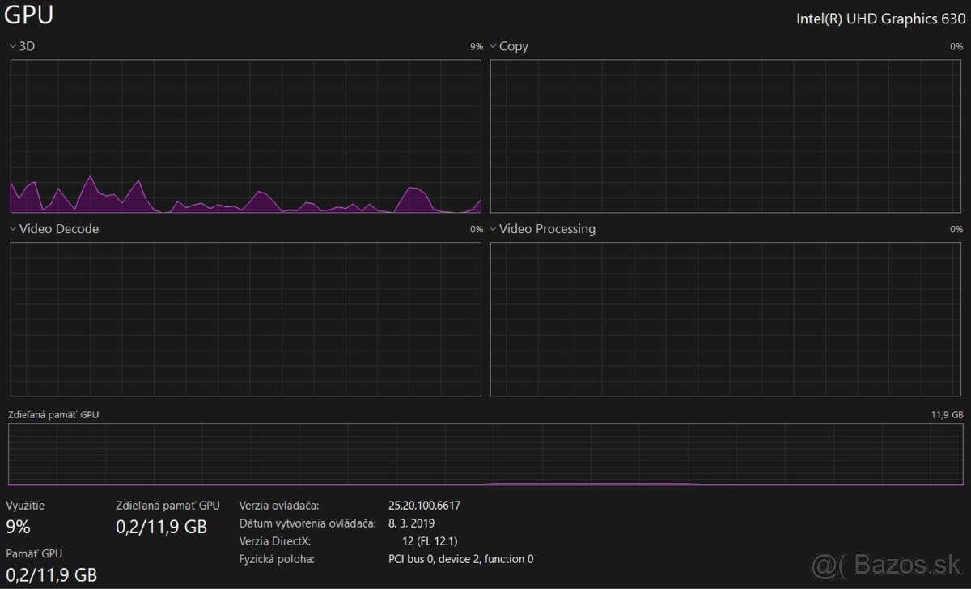This screenshot has width=971, height=589.
Task: Select the driver version 25.20.100.6617
Action: [x=425, y=506]
